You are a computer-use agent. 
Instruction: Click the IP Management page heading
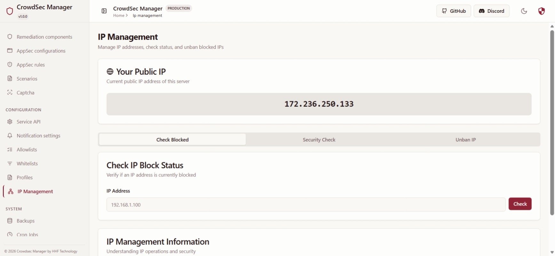(x=128, y=37)
